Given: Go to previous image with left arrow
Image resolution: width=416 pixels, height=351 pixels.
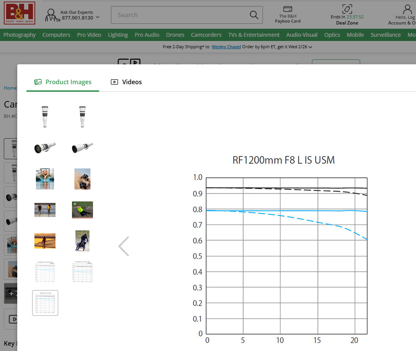Looking at the screenshot, I should 124,246.
